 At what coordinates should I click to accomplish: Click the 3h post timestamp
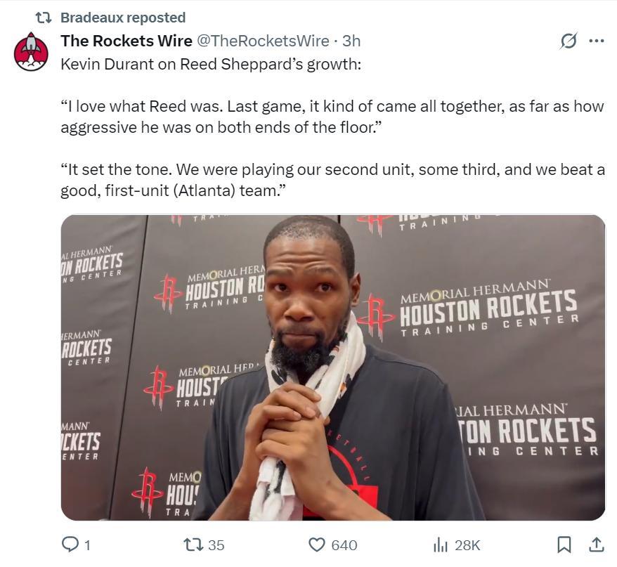point(351,41)
